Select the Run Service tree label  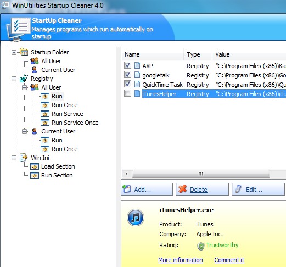click(x=68, y=114)
